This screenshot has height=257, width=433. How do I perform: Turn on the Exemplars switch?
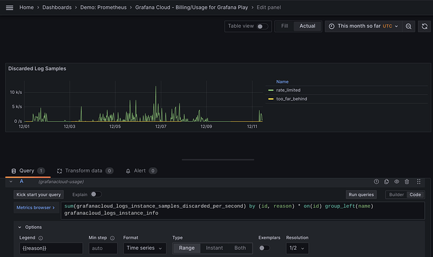[x=265, y=248]
